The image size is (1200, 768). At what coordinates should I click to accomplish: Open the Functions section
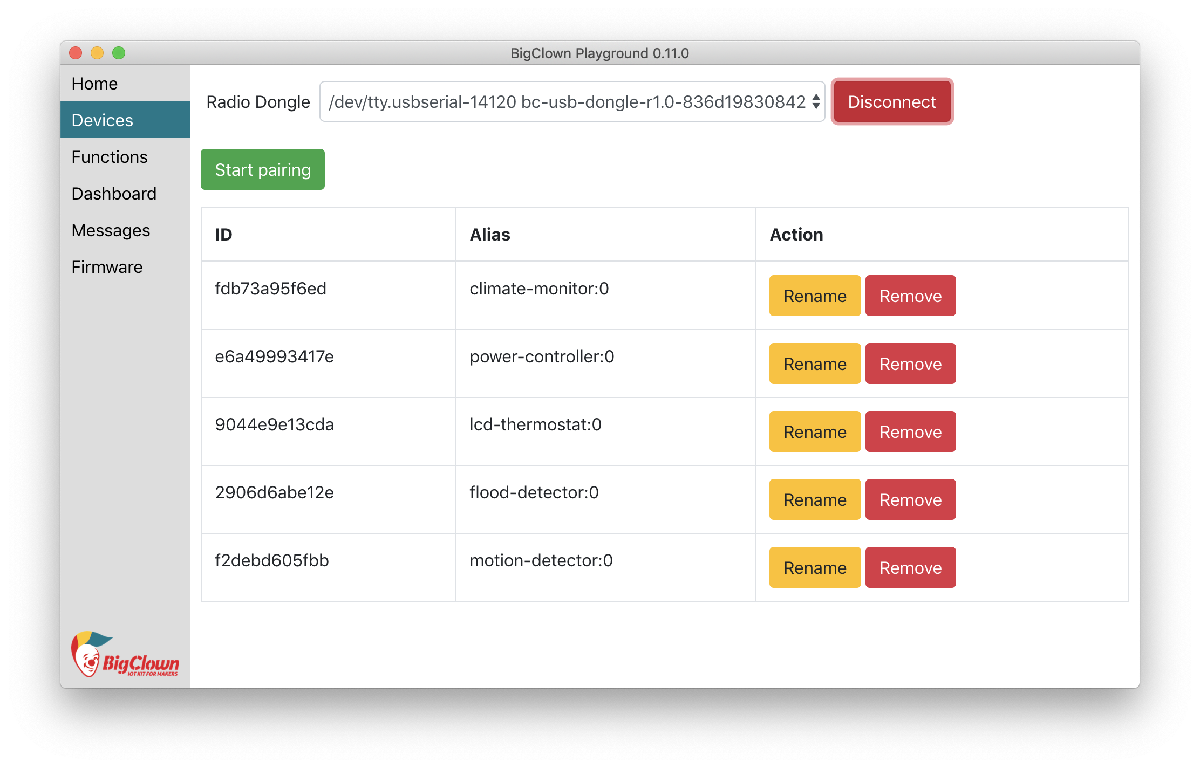[110, 157]
